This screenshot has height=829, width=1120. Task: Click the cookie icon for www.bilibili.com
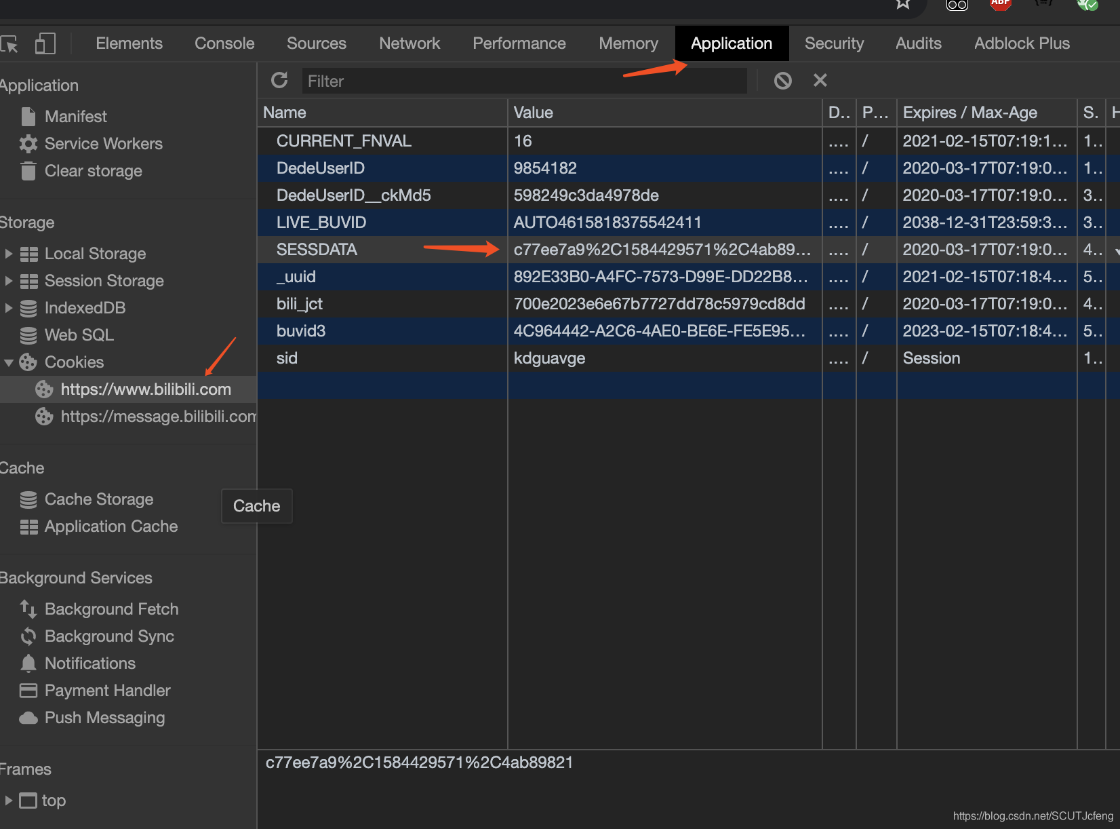pyautogui.click(x=44, y=389)
